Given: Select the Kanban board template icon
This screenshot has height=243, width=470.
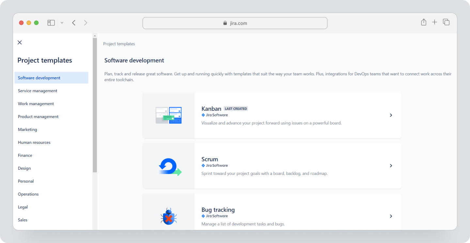Looking at the screenshot, I should (168, 115).
